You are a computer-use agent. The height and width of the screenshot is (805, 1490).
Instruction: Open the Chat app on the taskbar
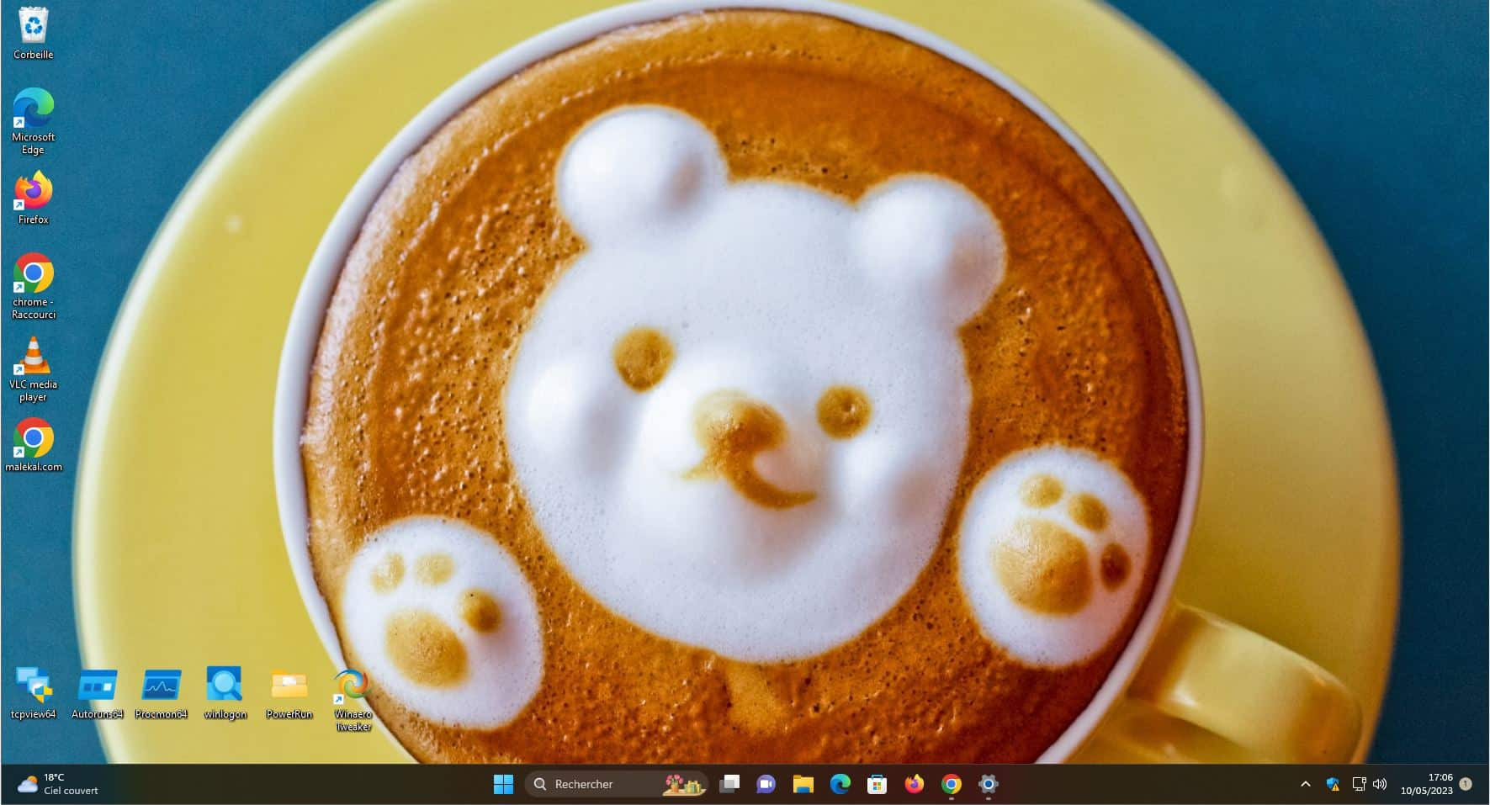click(x=766, y=784)
